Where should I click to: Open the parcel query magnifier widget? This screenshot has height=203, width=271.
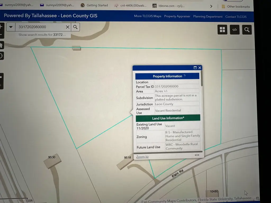click(247, 30)
